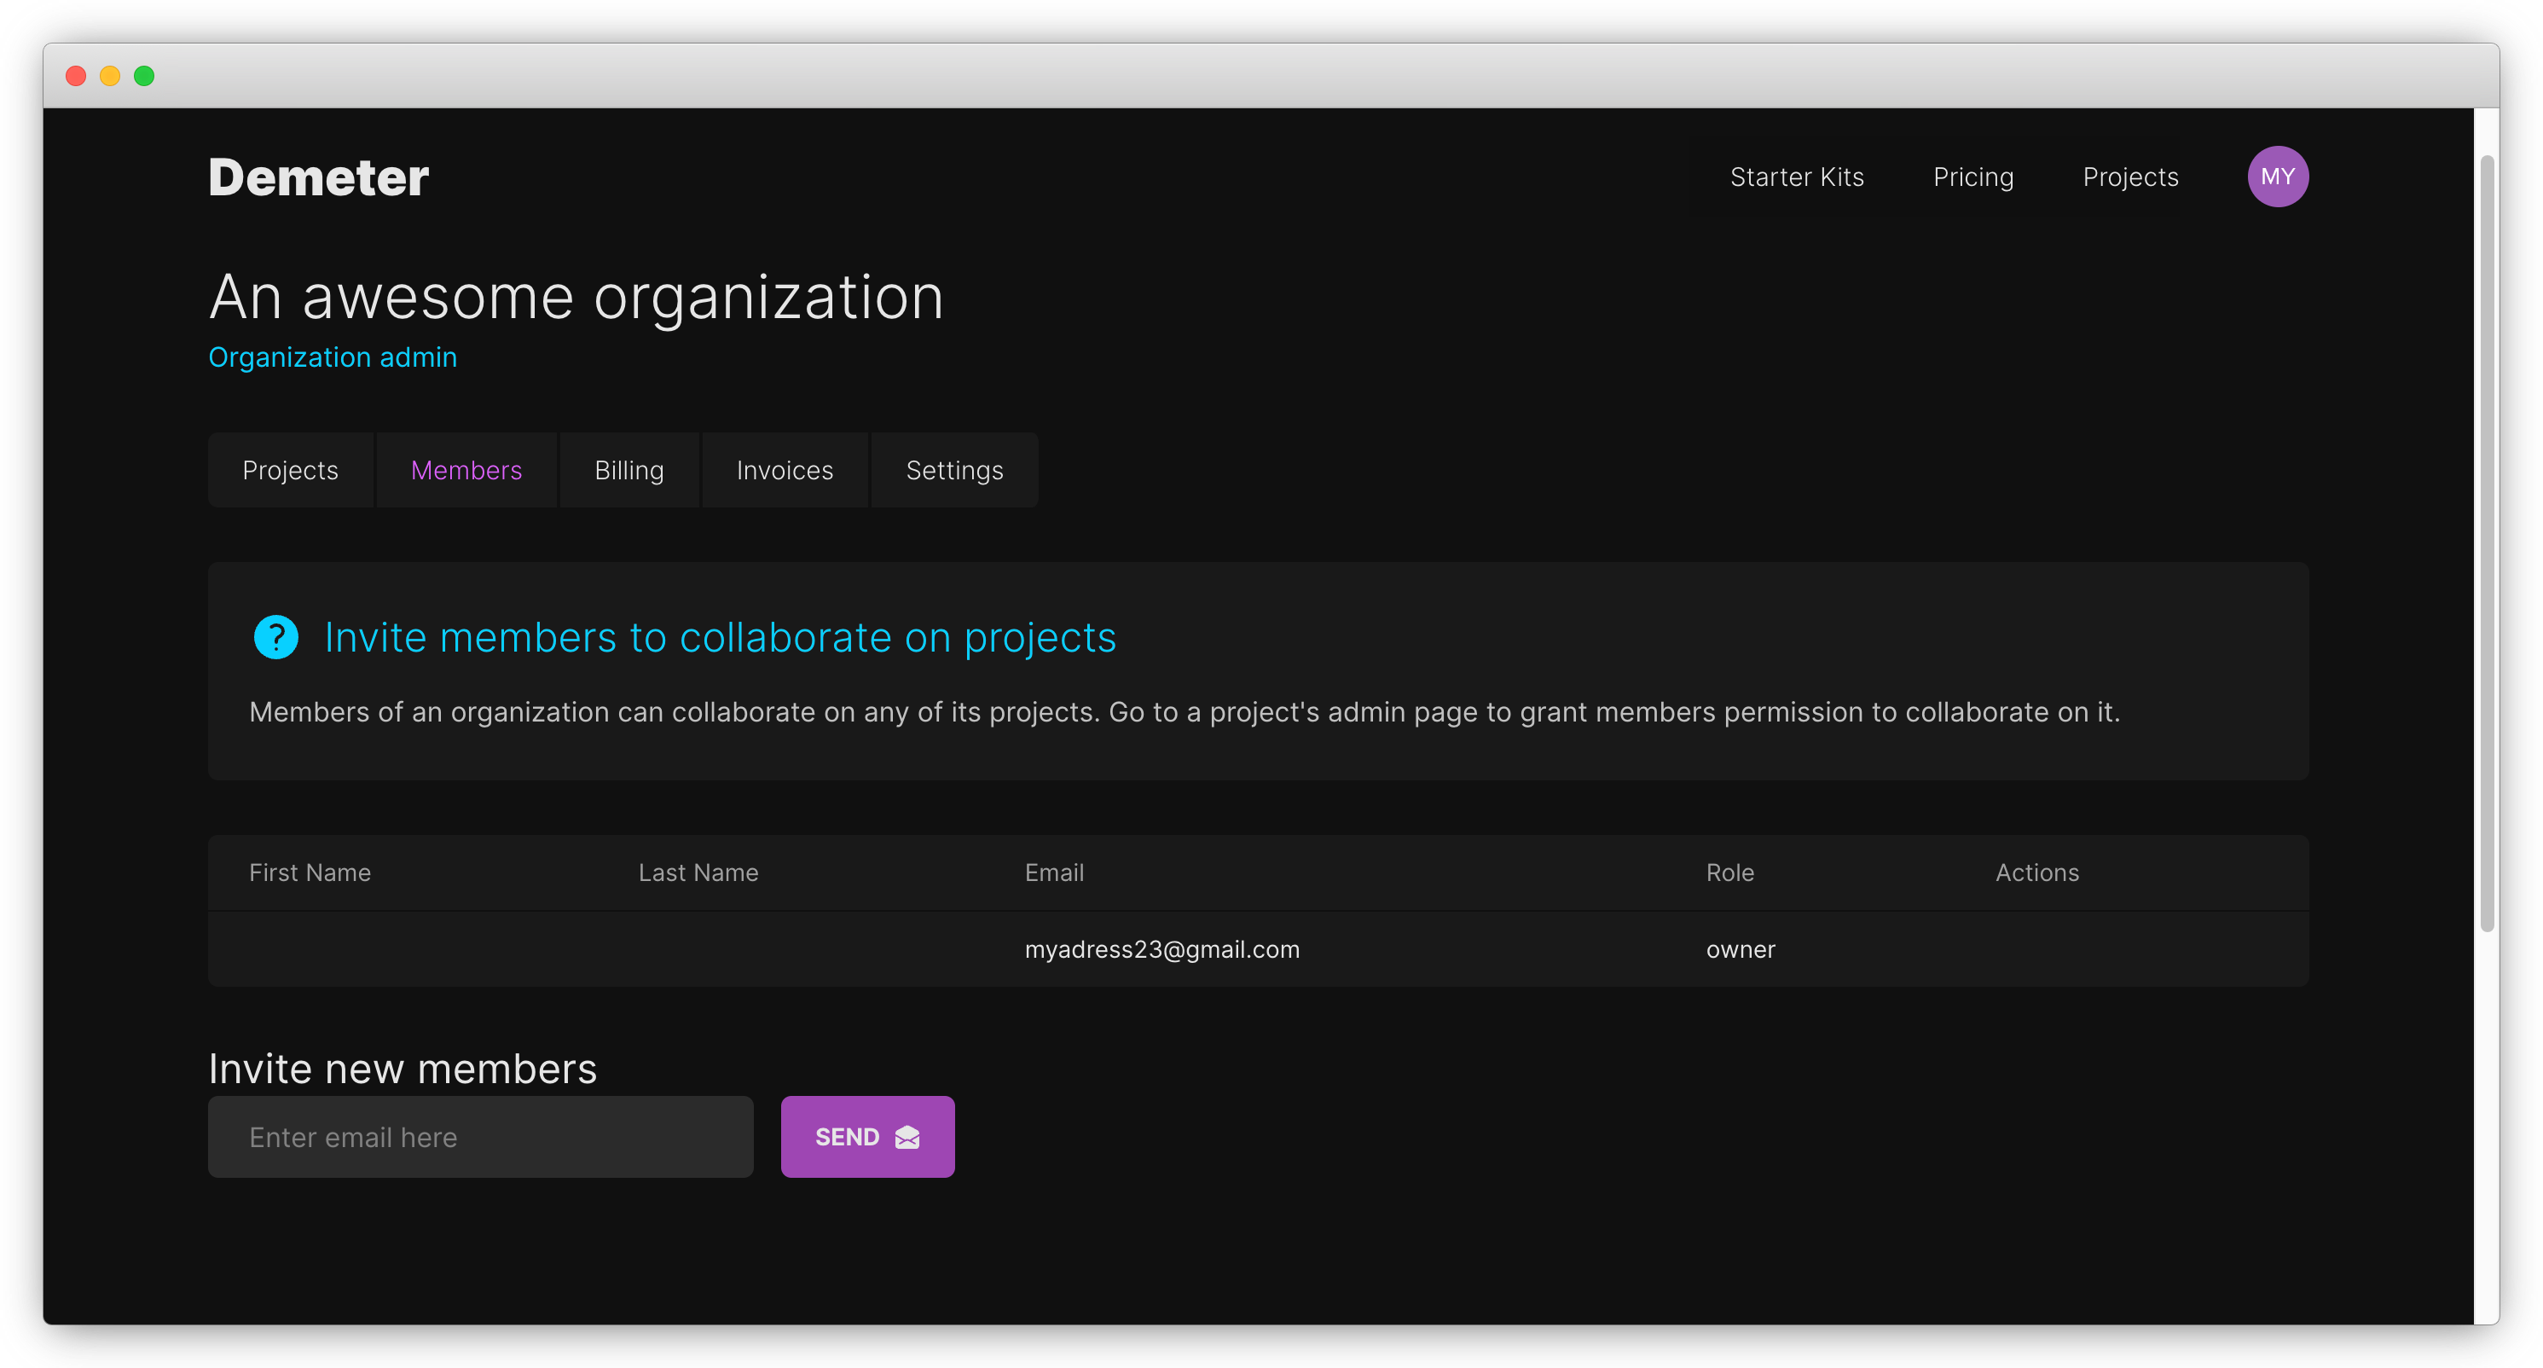The width and height of the screenshot is (2543, 1368).
Task: Open the organization Settings tab
Action: pyautogui.click(x=954, y=470)
